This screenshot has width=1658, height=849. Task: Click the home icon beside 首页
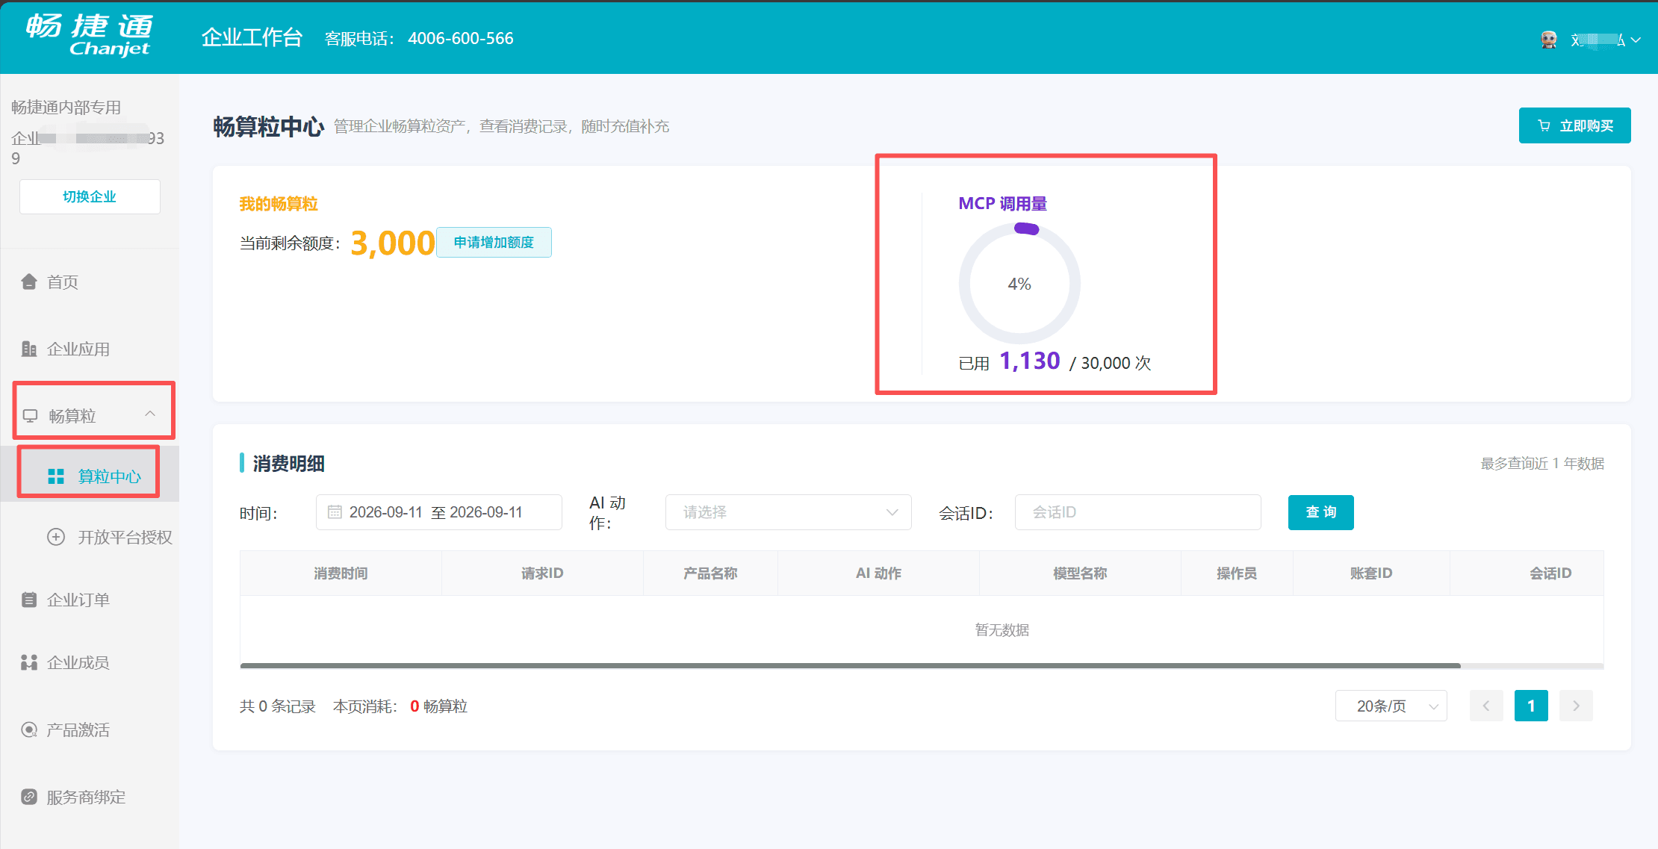pyautogui.click(x=29, y=282)
